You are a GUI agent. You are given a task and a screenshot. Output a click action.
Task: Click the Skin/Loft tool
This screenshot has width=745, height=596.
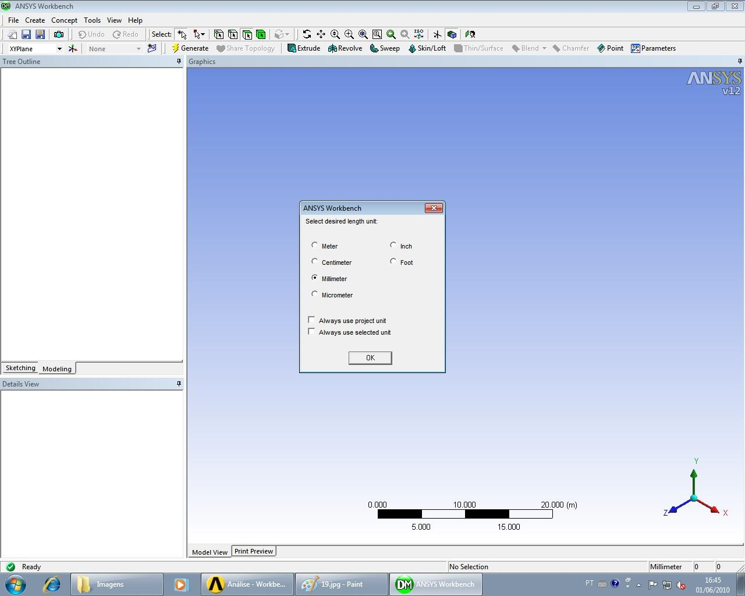pos(427,48)
